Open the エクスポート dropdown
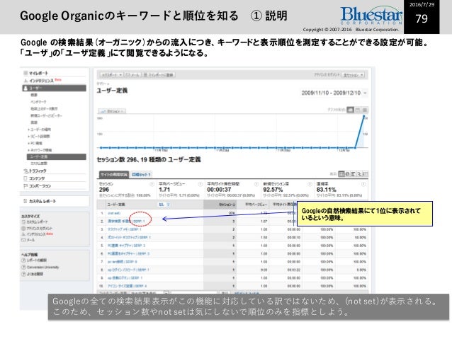The image size is (452, 339). coord(112,75)
